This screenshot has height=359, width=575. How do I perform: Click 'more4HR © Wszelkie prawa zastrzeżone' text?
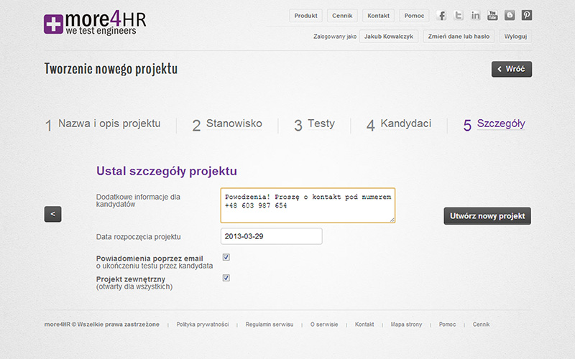pos(102,325)
